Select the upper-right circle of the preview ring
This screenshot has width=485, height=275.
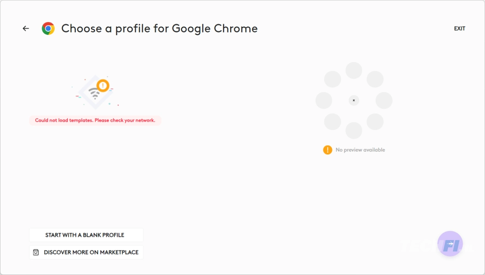(x=375, y=79)
